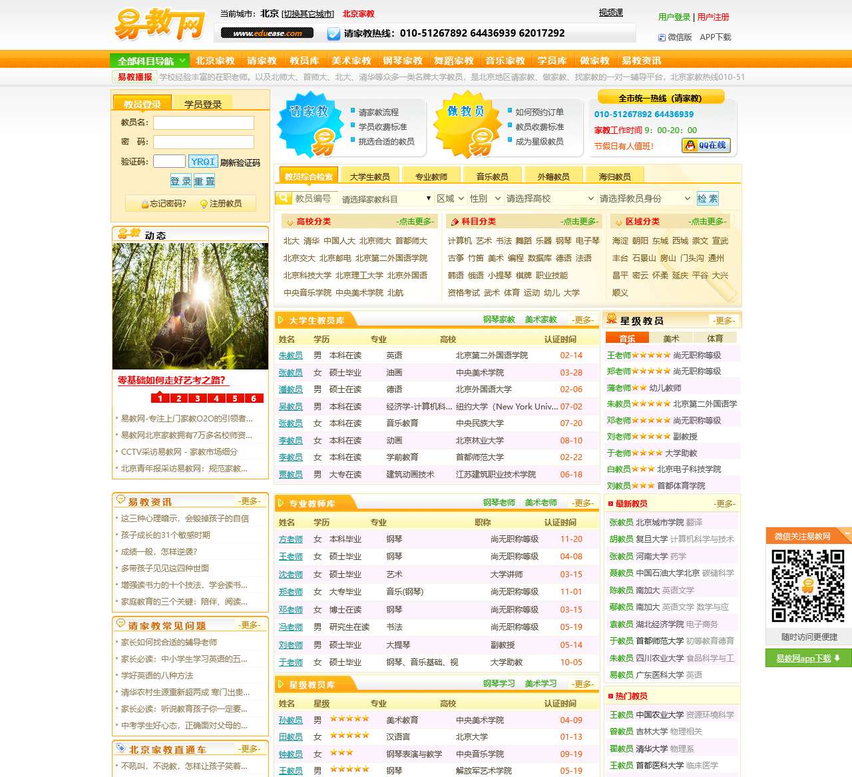The image size is (852, 777).
Task: Switch to the 外籍教员 foreign tutors tab
Action: [554, 175]
